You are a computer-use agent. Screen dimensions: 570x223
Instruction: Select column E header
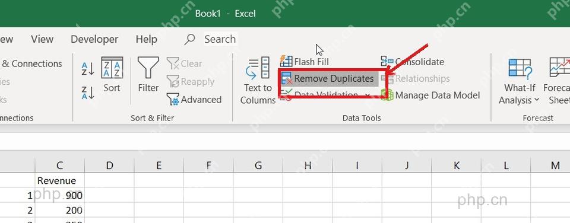(159, 165)
